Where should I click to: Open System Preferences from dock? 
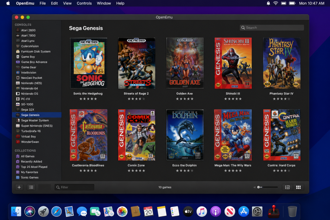(257, 211)
